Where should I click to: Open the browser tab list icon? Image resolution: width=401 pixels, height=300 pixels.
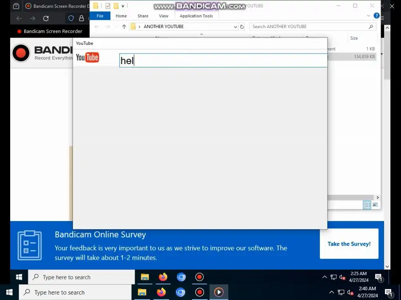click(x=16, y=6)
